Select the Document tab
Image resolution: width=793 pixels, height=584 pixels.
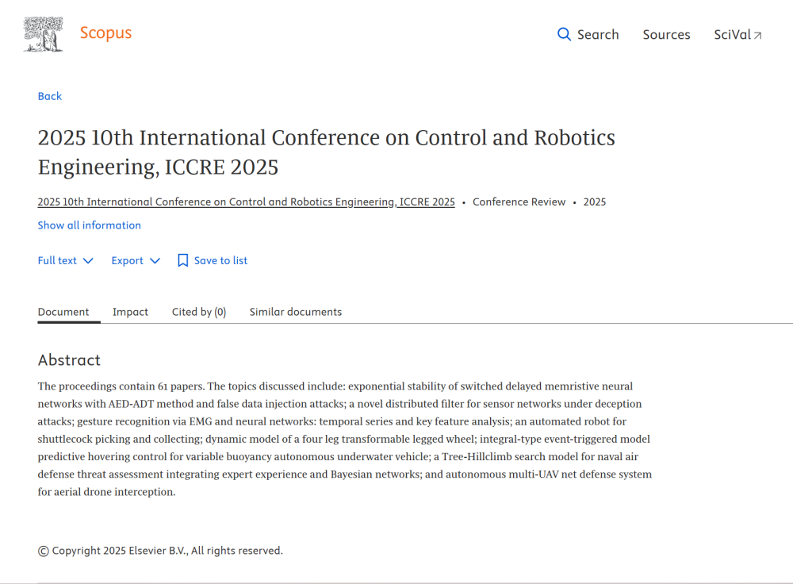click(x=63, y=312)
